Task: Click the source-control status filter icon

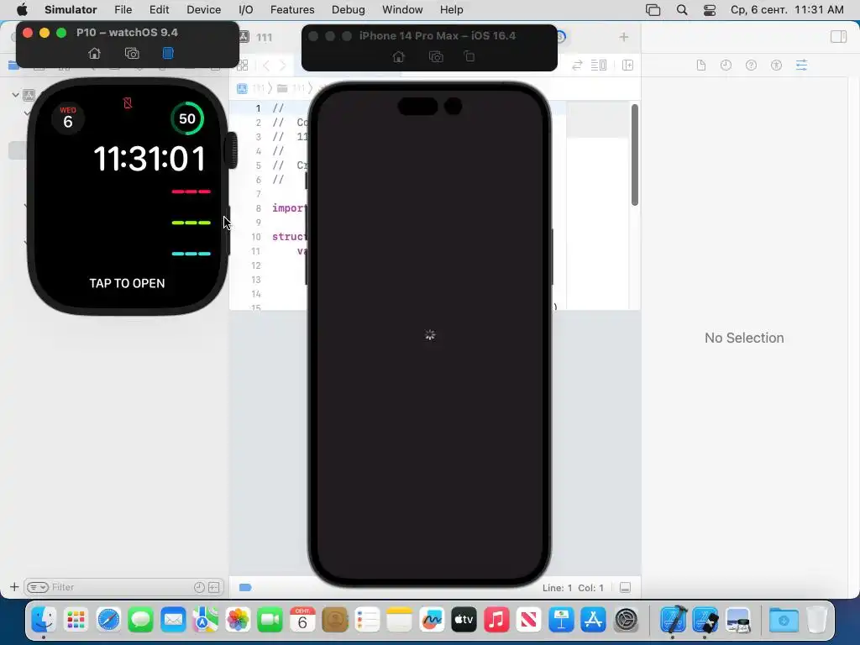Action: pyautogui.click(x=214, y=587)
